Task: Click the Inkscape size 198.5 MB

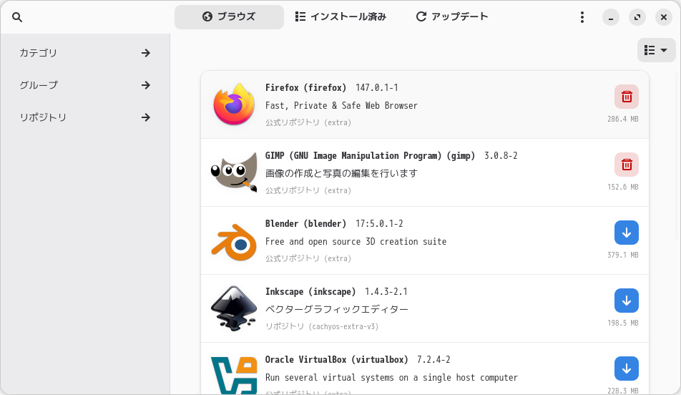Action: point(623,323)
